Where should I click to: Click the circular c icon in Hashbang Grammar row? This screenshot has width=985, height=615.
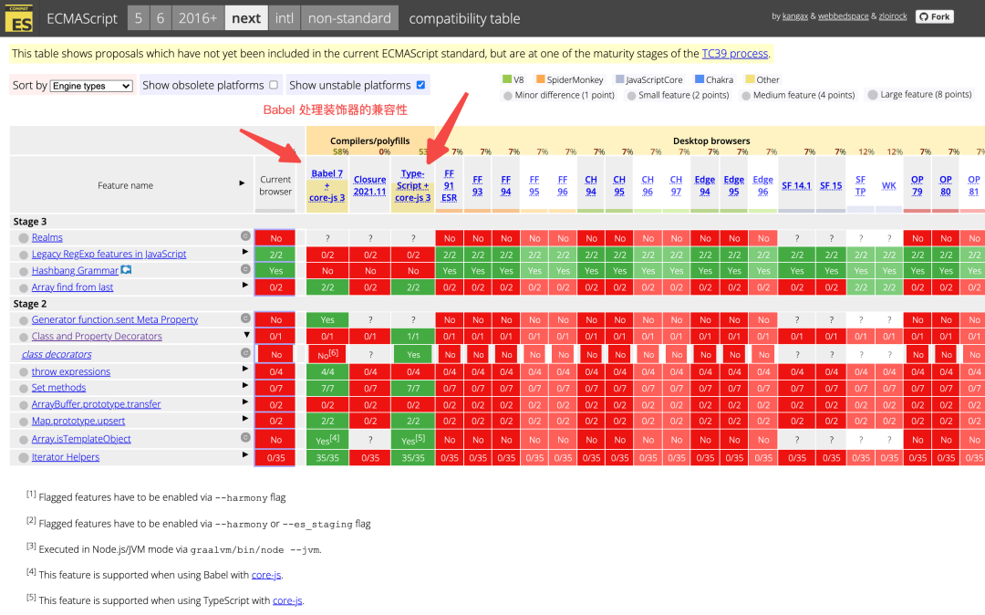tap(245, 269)
